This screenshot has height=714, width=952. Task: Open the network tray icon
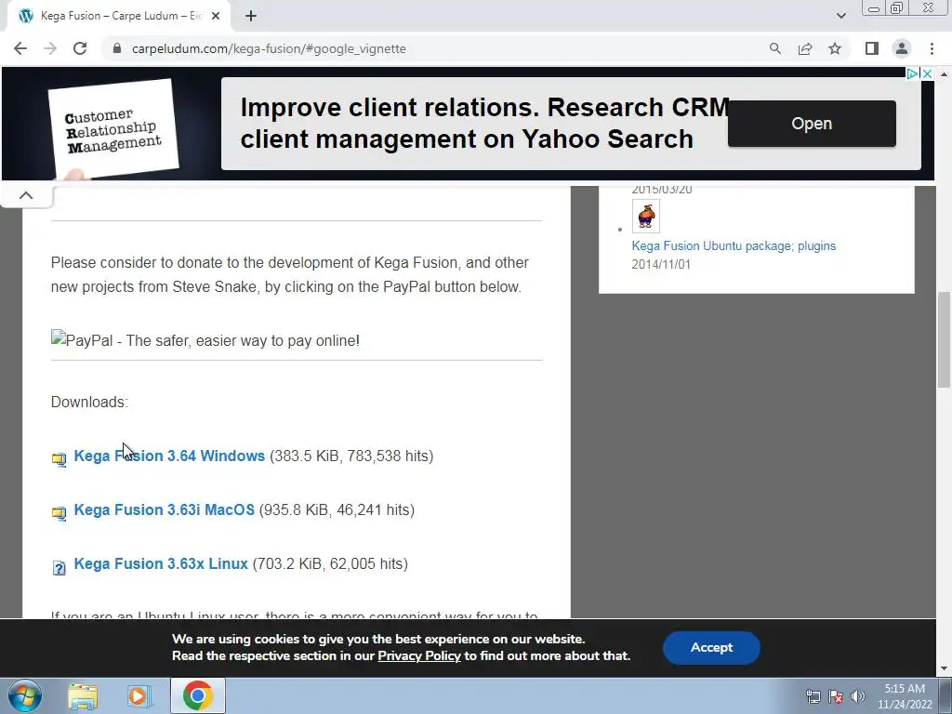click(813, 696)
